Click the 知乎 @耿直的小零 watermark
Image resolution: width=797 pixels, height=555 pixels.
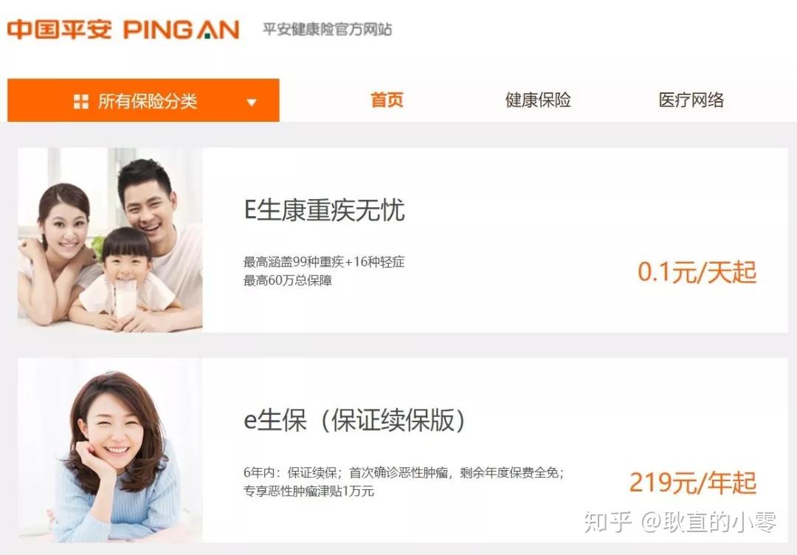click(x=680, y=522)
